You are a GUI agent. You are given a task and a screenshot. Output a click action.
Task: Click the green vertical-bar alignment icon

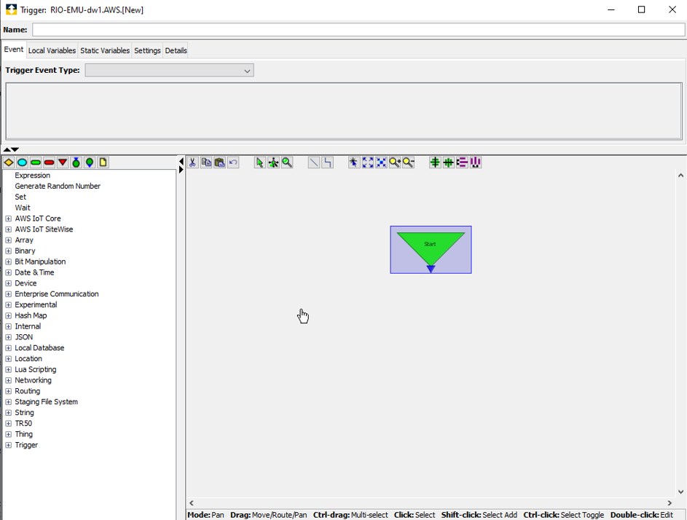(x=435, y=162)
